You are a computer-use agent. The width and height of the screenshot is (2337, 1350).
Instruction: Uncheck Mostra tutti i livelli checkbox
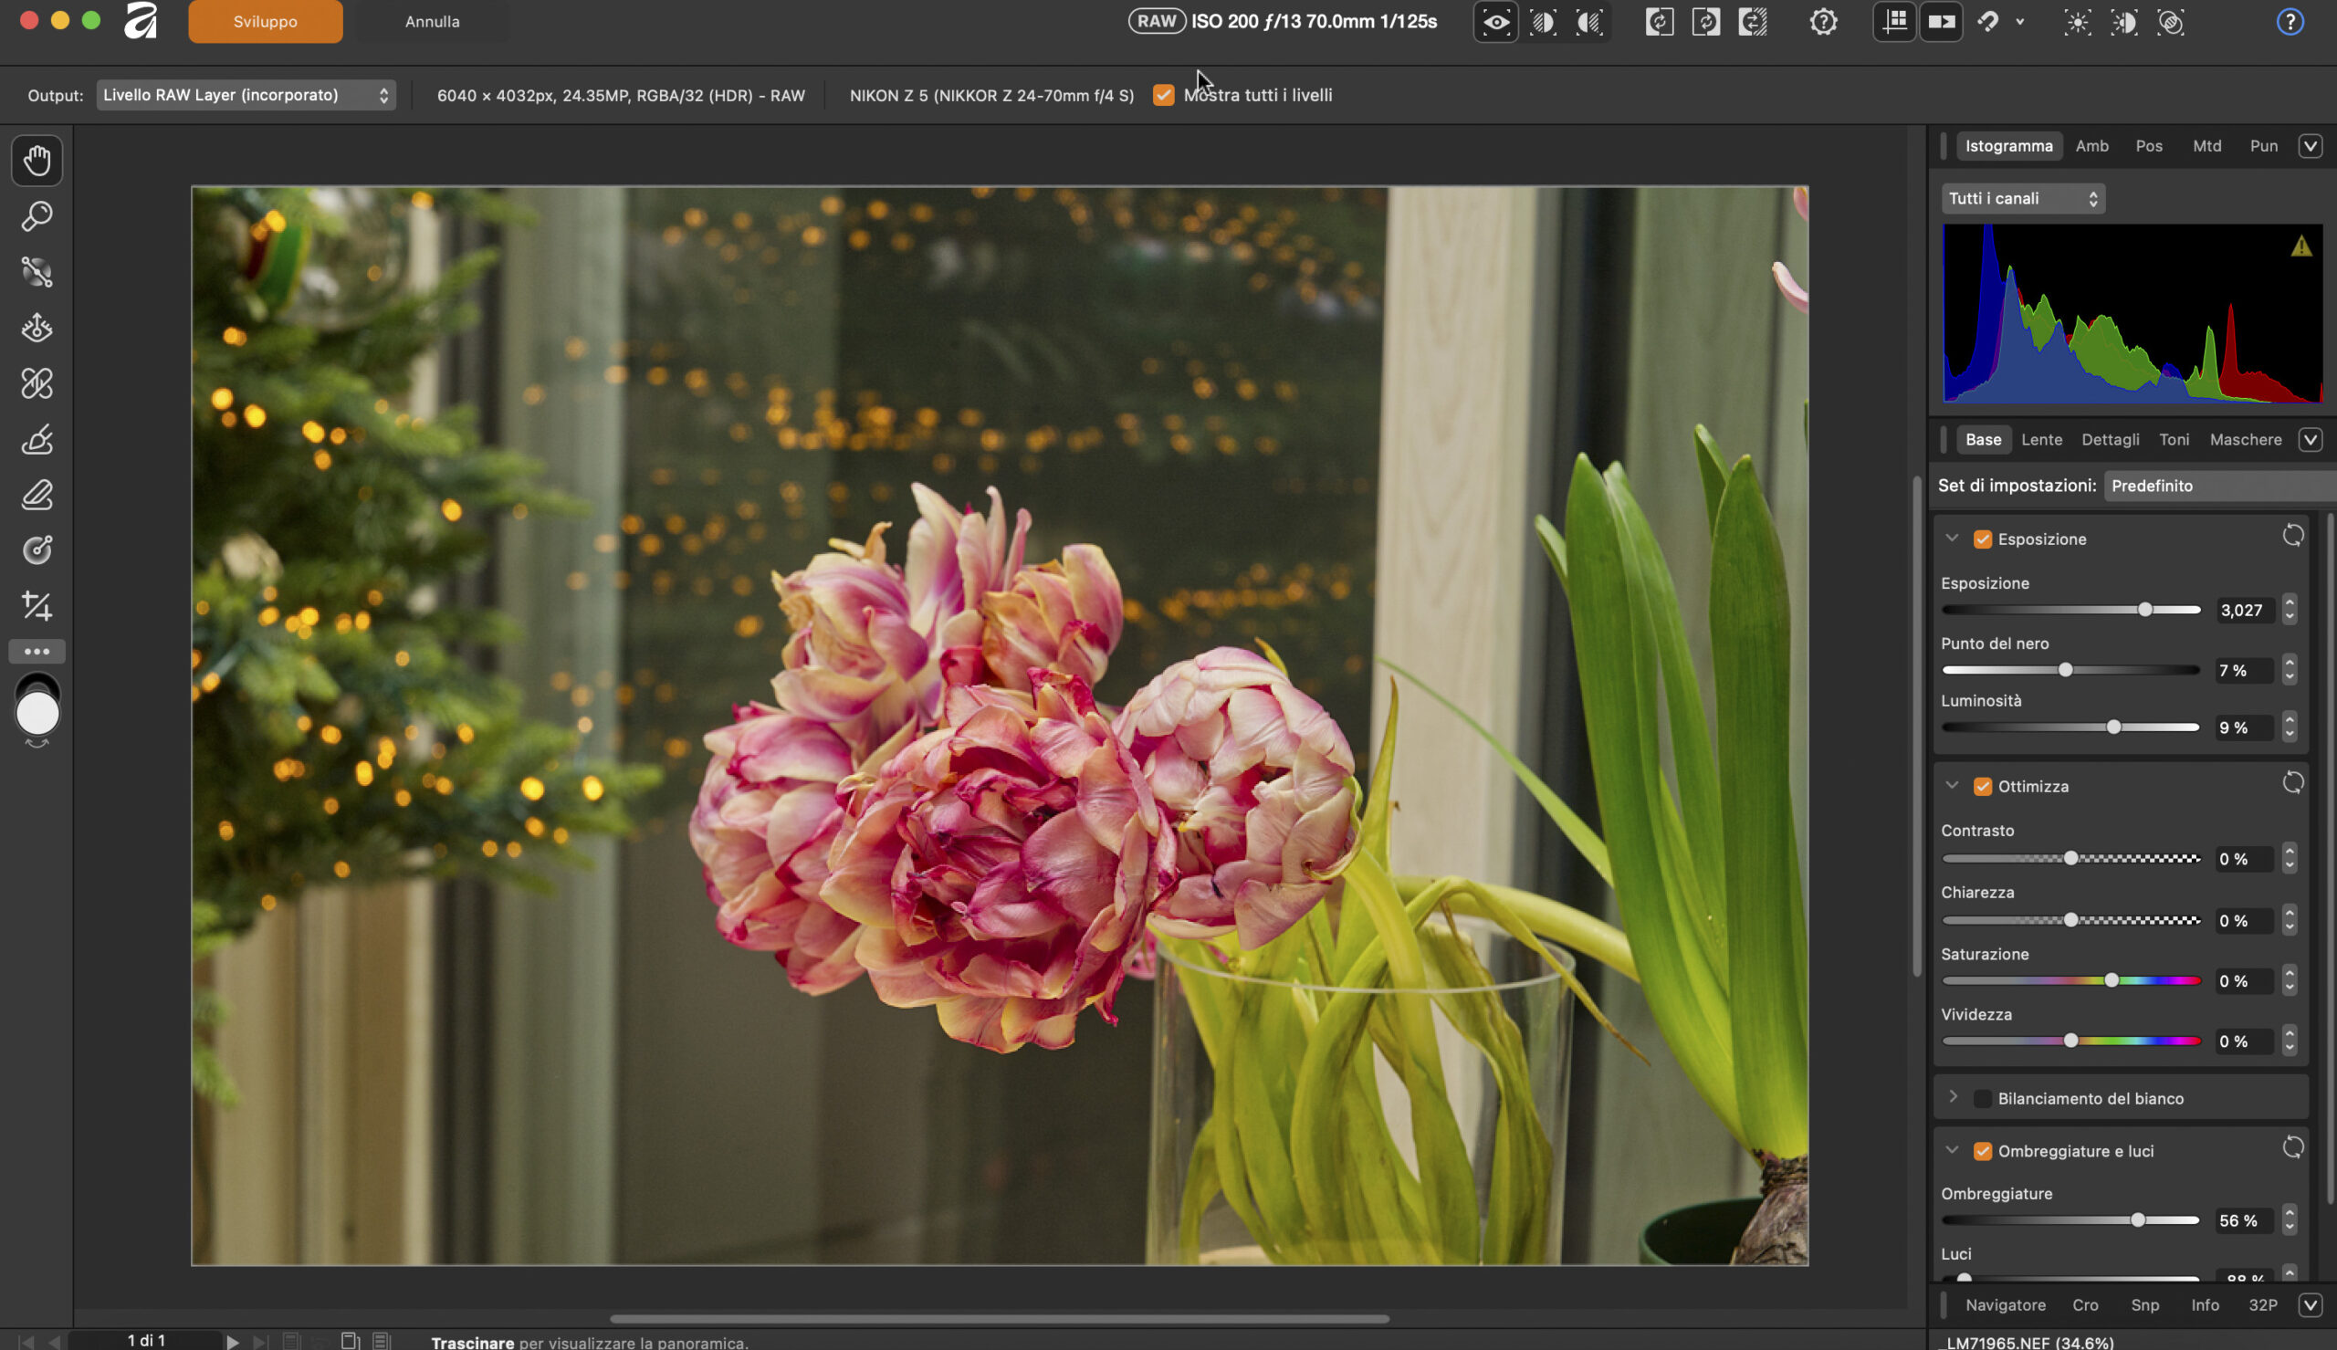pos(1163,95)
